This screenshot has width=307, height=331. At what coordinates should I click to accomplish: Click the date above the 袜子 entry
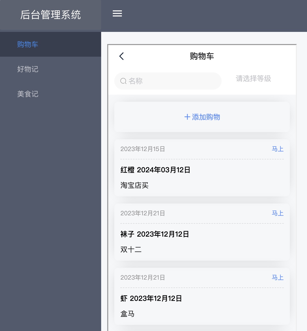(143, 213)
